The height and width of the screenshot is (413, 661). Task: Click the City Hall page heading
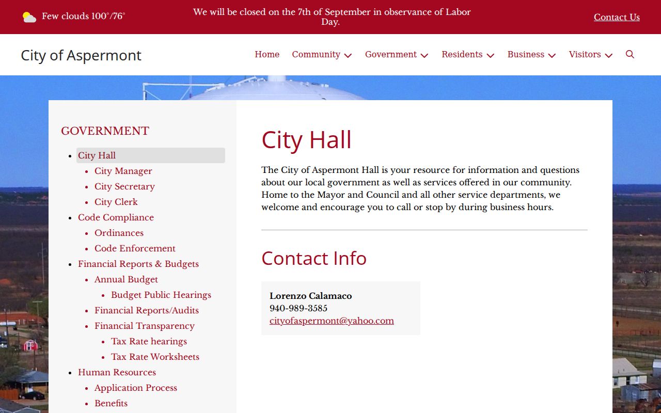pyautogui.click(x=306, y=140)
